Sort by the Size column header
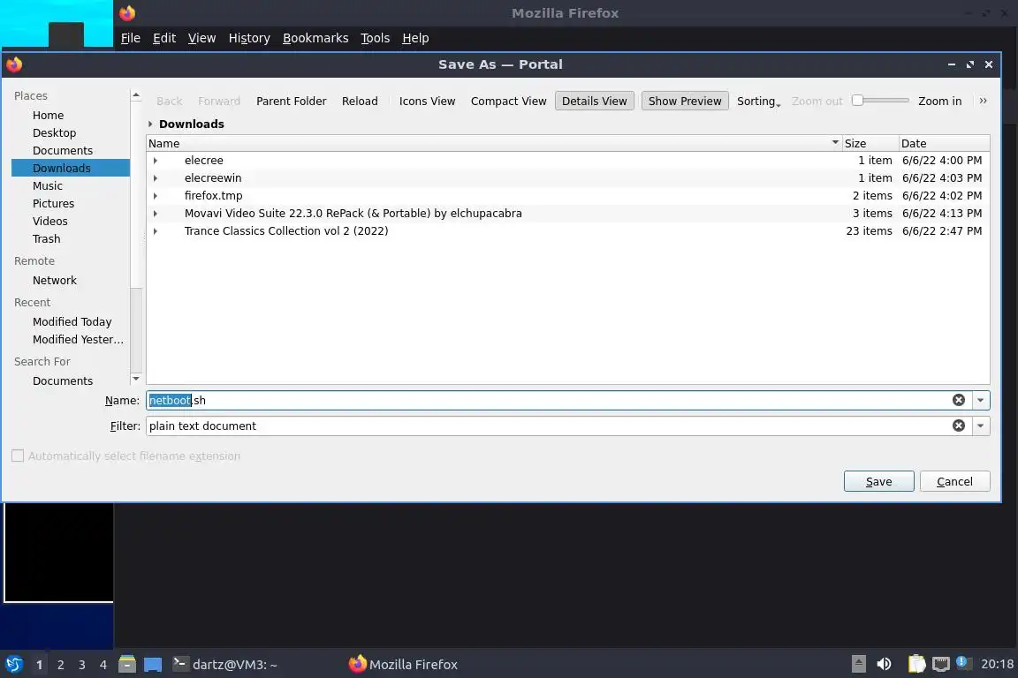 pyautogui.click(x=870, y=143)
